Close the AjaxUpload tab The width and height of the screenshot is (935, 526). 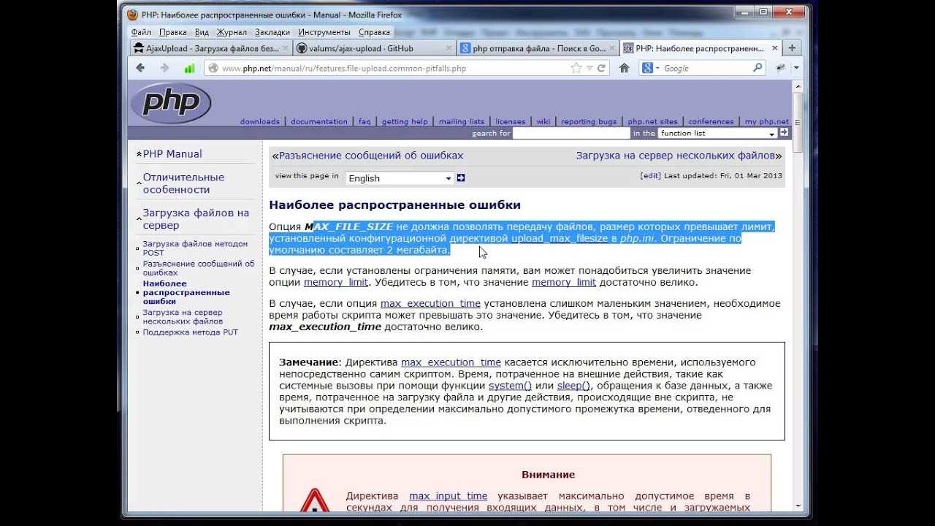[285, 48]
